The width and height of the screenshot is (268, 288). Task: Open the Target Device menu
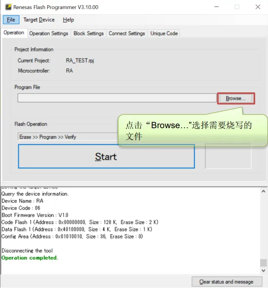39,19
